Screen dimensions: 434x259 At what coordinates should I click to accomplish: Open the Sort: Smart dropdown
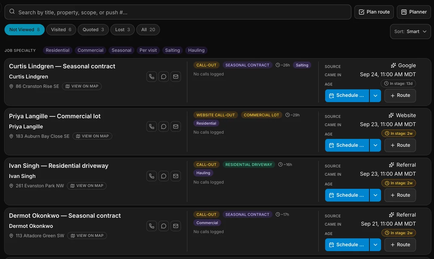[410, 31]
